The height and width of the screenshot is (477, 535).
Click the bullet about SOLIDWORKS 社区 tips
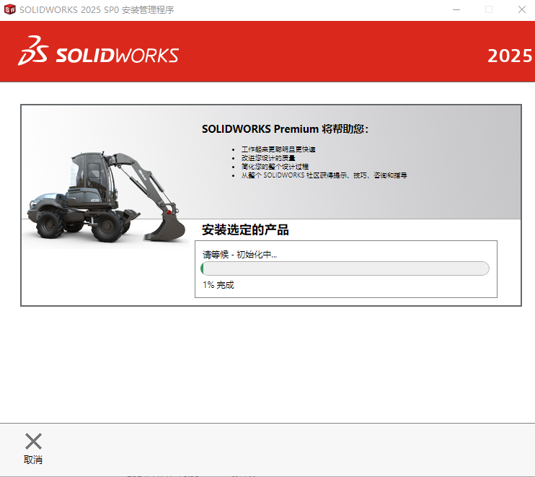pyautogui.click(x=324, y=175)
